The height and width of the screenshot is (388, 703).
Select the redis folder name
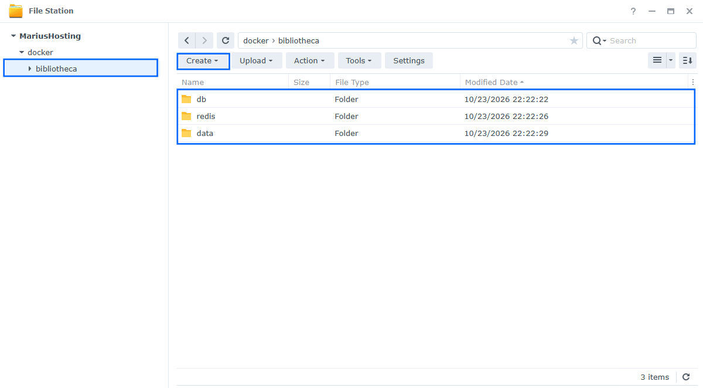pyautogui.click(x=206, y=116)
